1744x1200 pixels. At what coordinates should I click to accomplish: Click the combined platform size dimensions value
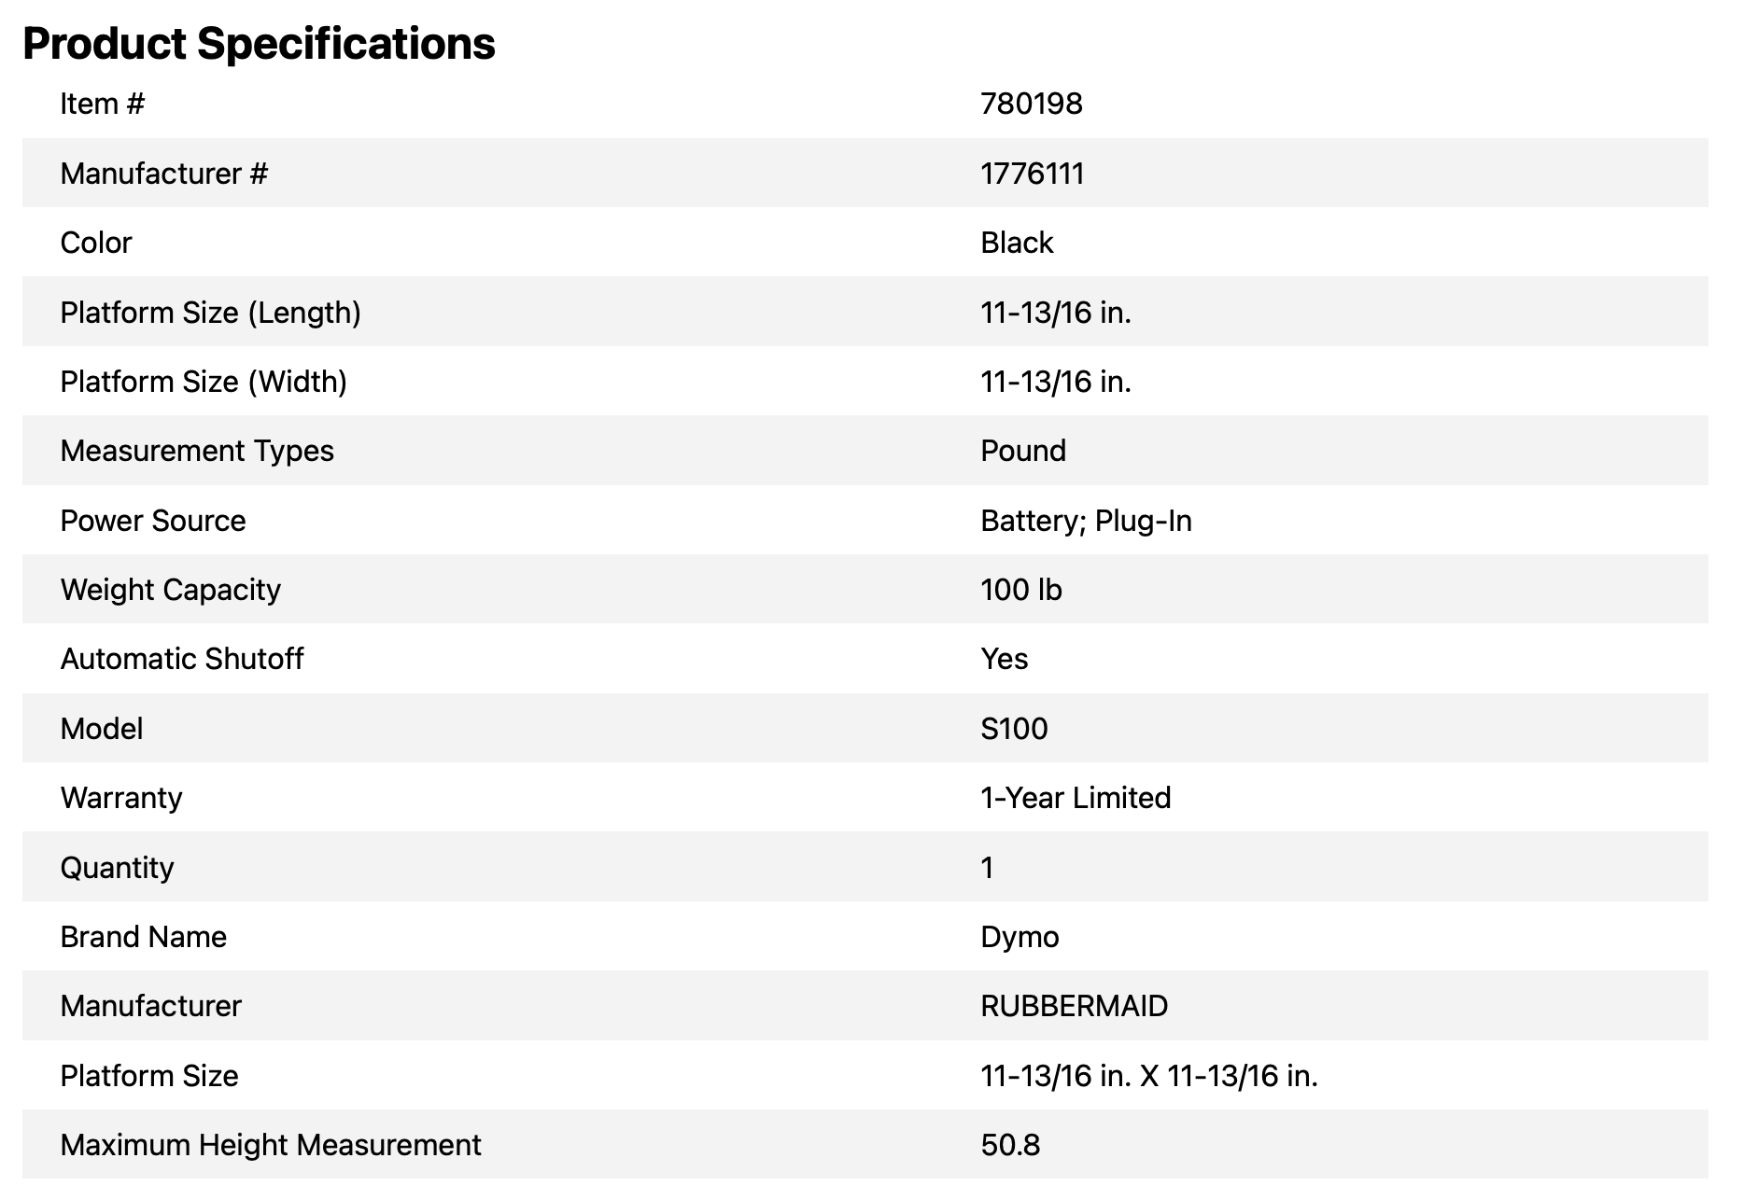click(1148, 1076)
